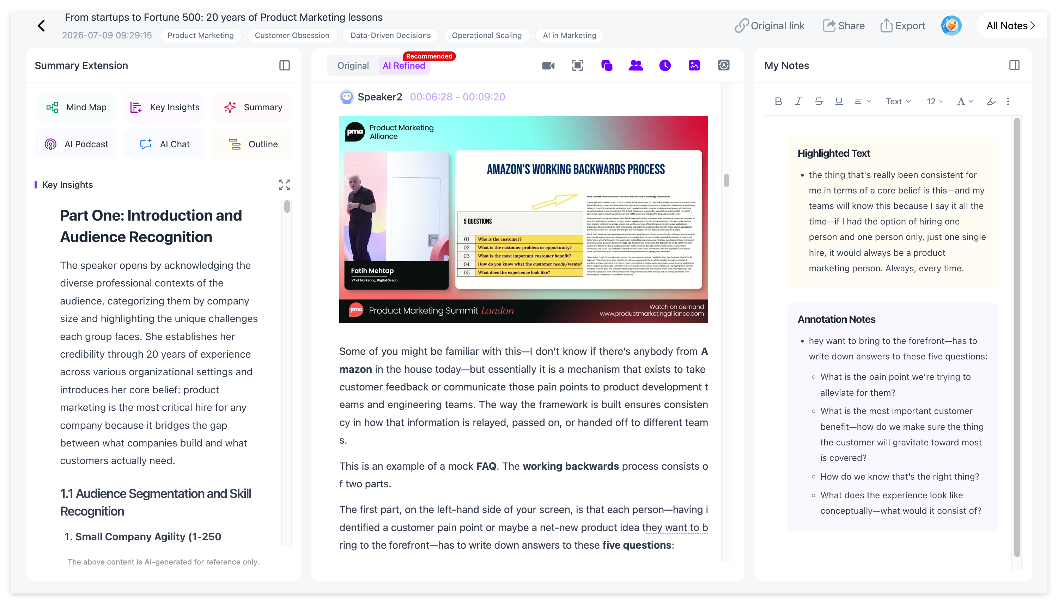Viewport: 1058px width, 604px height.
Task: Open the Text style dropdown
Action: (x=898, y=101)
